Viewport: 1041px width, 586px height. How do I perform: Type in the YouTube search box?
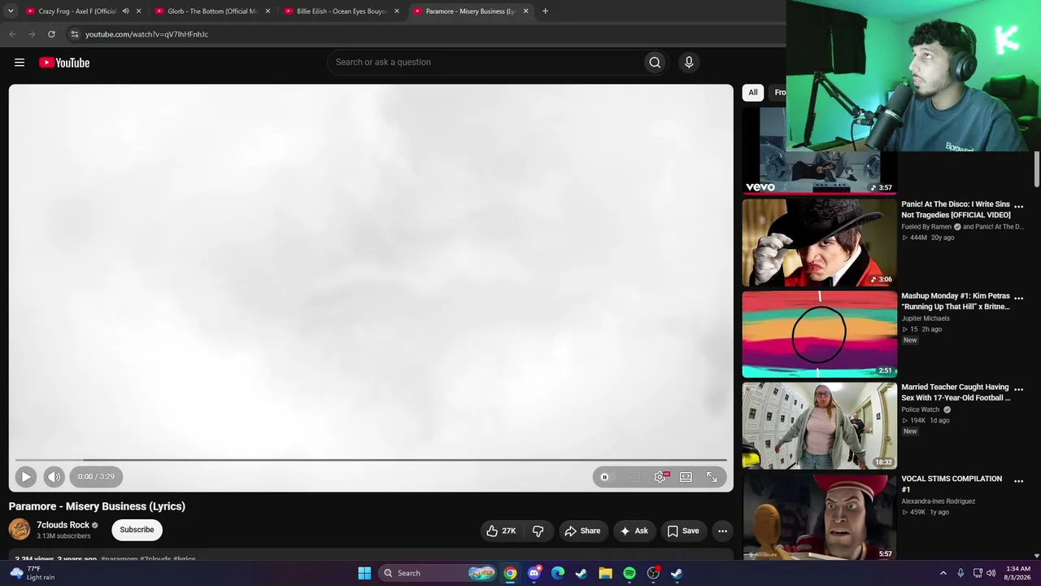pos(484,63)
